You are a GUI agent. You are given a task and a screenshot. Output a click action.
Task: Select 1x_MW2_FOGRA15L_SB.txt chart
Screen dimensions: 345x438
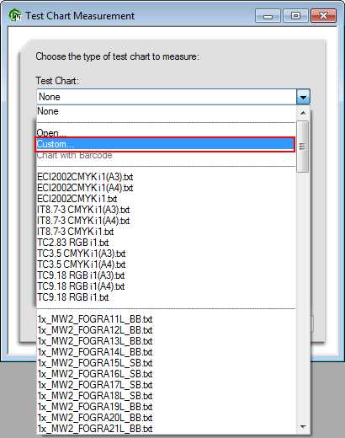click(166, 363)
